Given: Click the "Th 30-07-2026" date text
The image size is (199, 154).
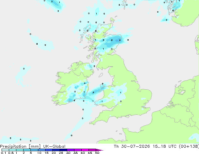Looking at the screenshot, I should (x=132, y=146).
